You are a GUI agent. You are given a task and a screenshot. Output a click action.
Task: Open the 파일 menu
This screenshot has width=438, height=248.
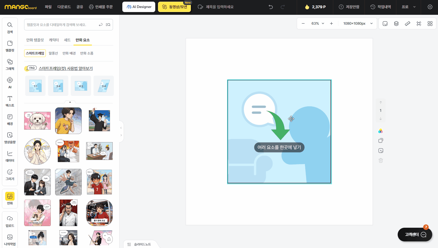[x=48, y=7]
